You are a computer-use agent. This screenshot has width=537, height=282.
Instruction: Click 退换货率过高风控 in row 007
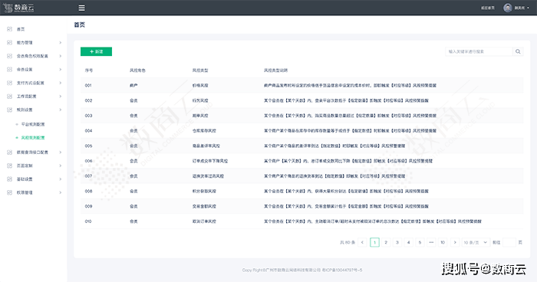click(x=208, y=176)
